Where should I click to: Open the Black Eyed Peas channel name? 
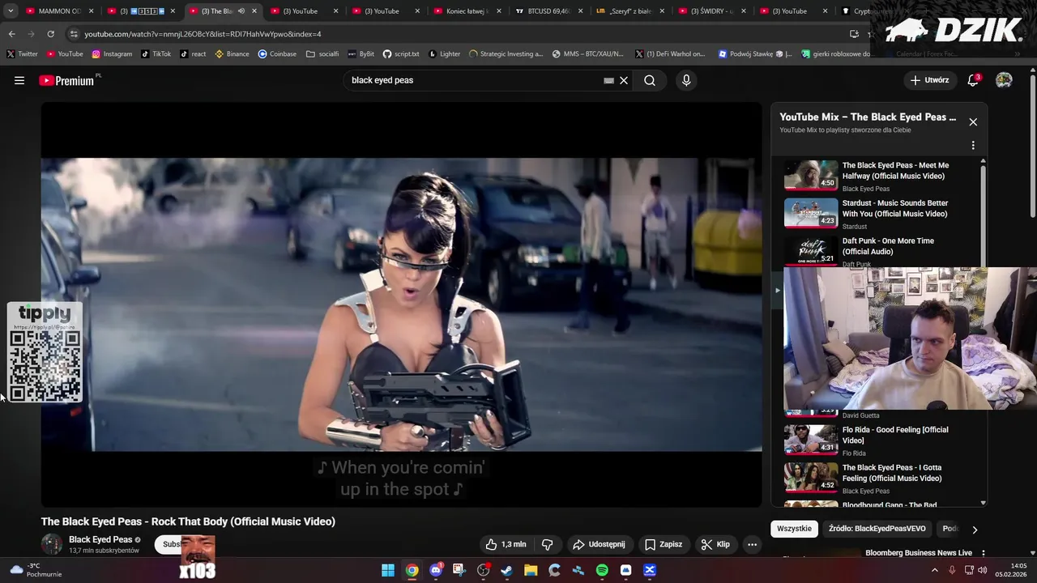[x=100, y=539]
